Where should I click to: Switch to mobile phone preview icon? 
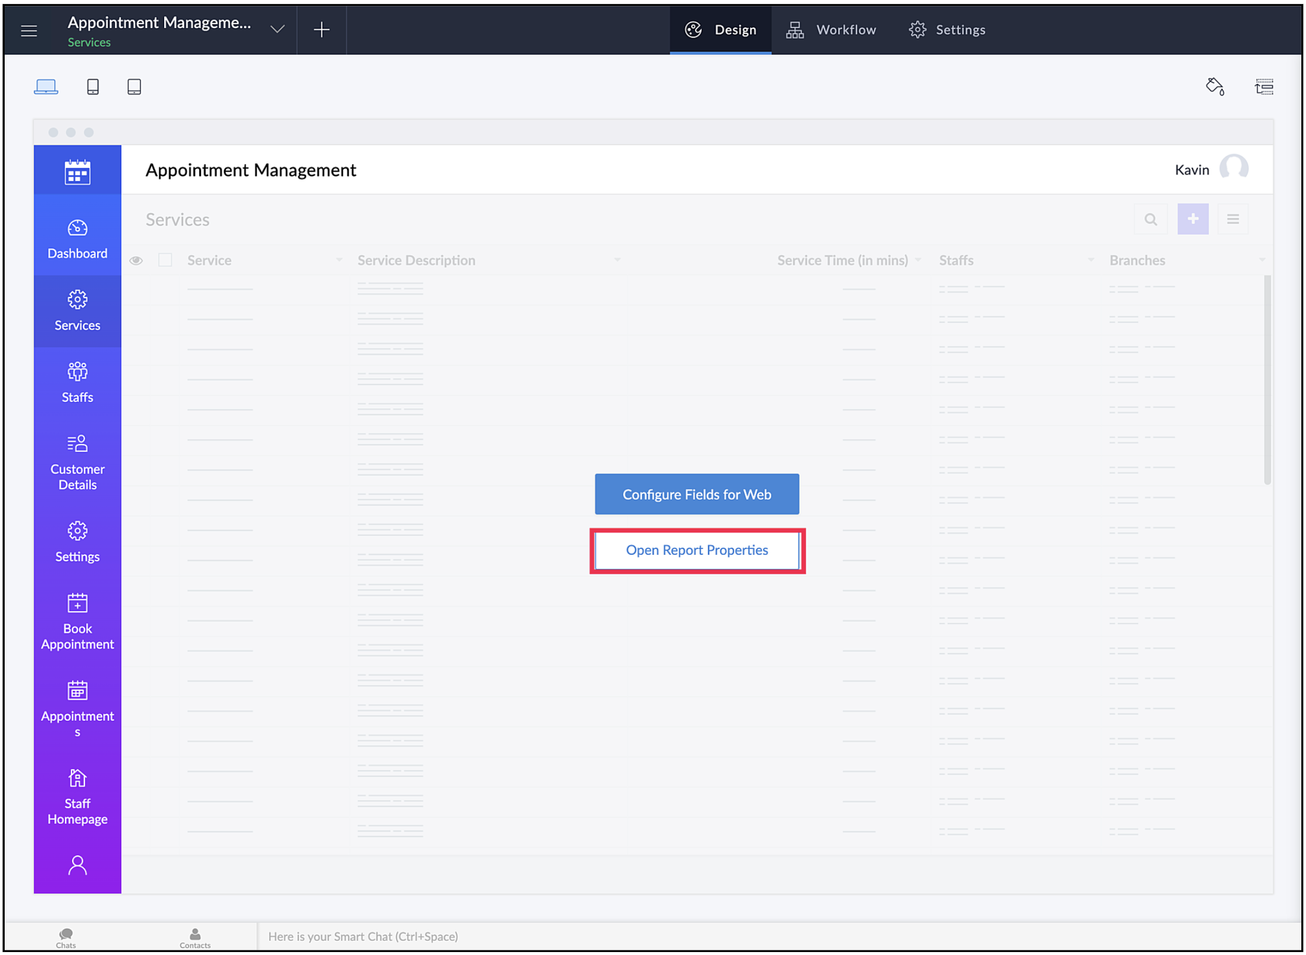point(93,87)
